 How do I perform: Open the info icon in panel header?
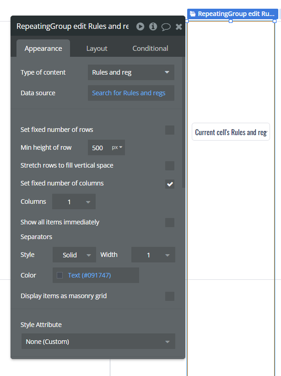(153, 27)
